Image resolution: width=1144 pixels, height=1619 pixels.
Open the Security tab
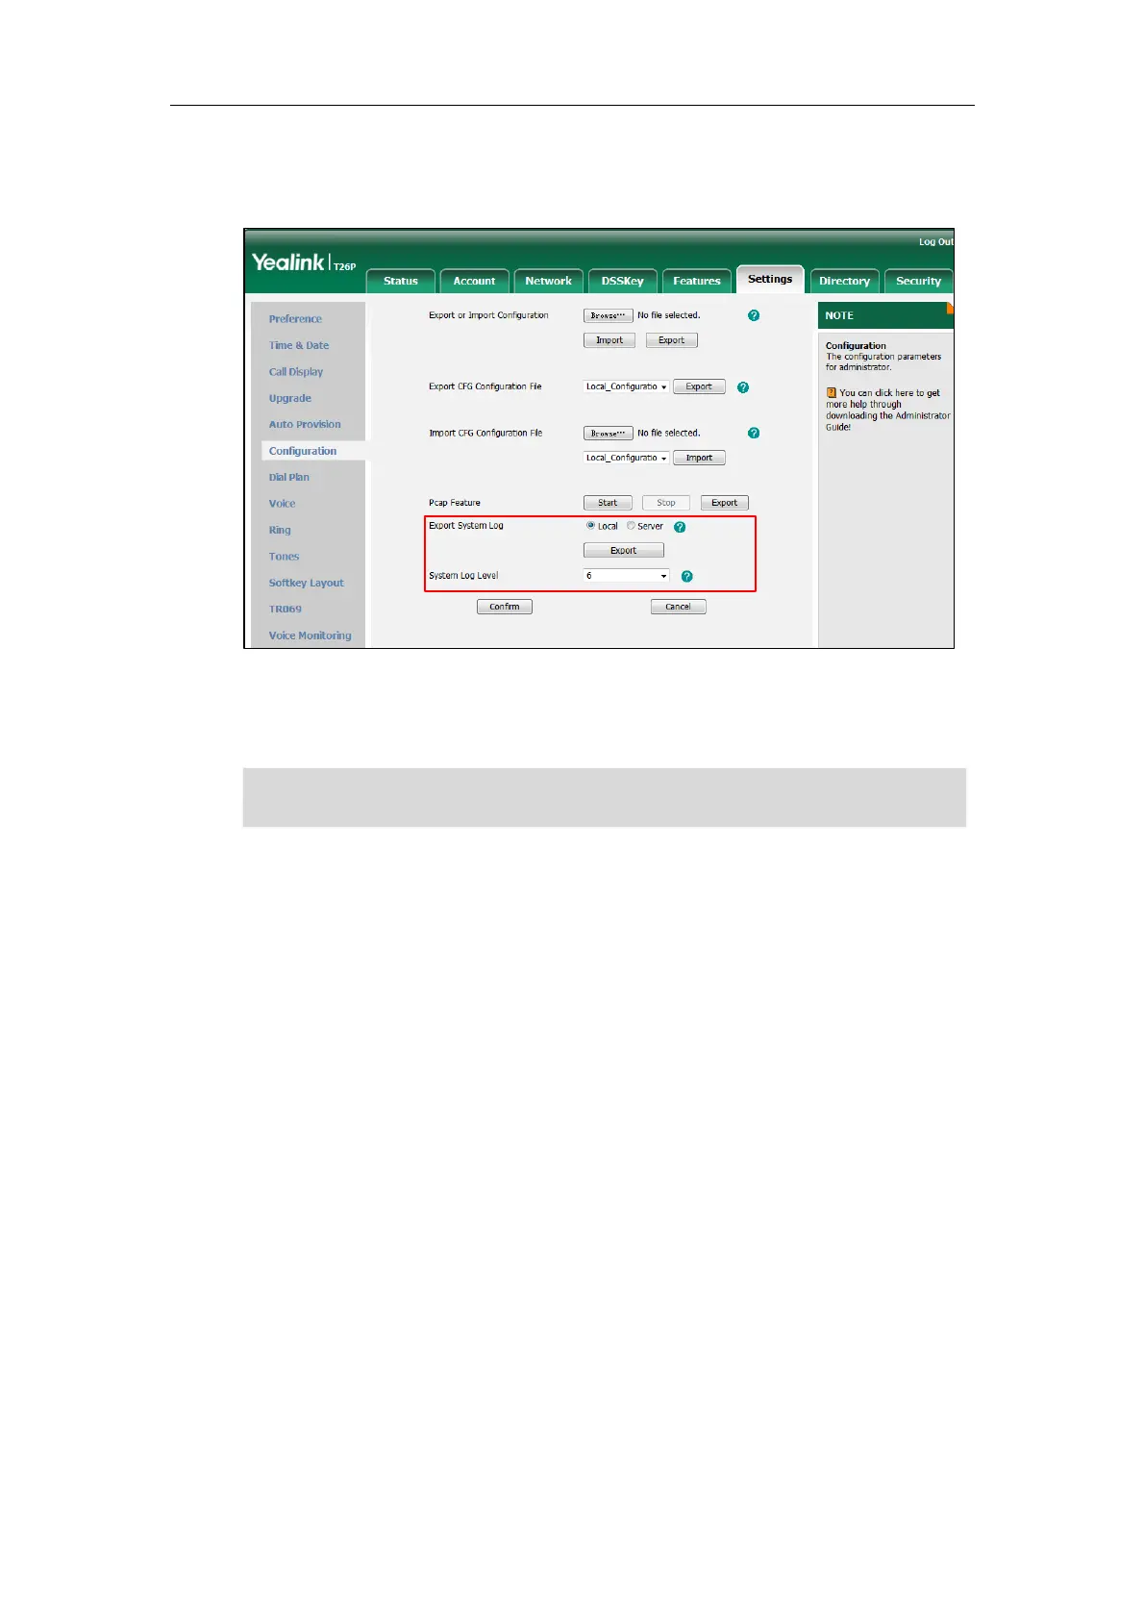(918, 281)
